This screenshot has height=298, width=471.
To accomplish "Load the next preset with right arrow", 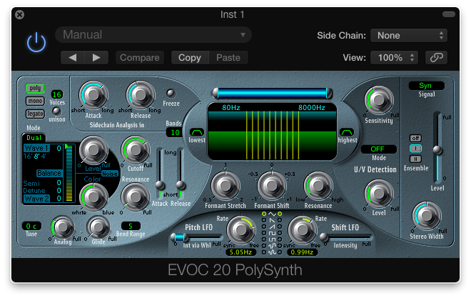I will tap(96, 57).
